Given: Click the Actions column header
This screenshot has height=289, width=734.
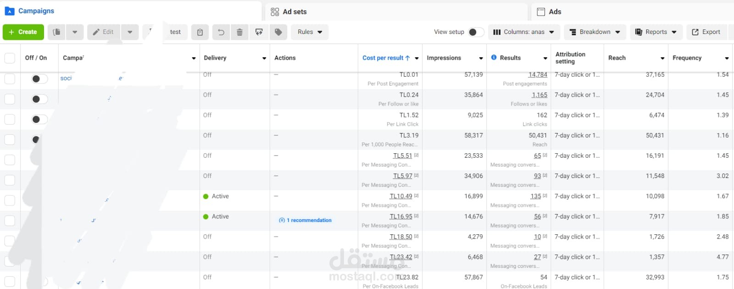Looking at the screenshot, I should [x=285, y=58].
